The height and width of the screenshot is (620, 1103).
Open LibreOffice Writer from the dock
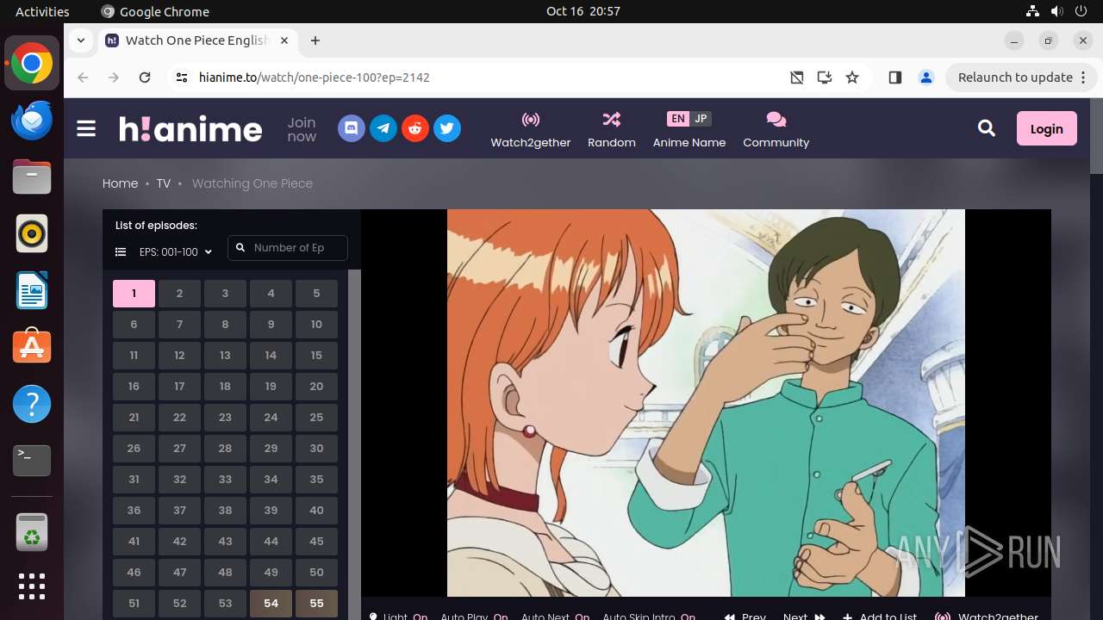click(32, 290)
